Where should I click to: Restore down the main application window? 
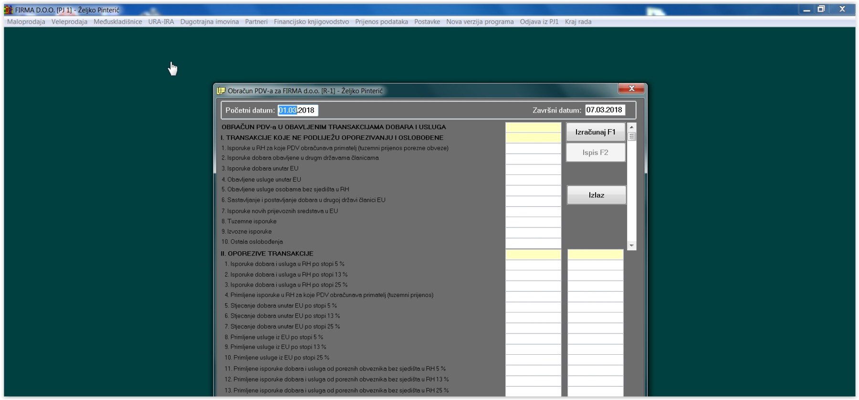click(x=821, y=9)
